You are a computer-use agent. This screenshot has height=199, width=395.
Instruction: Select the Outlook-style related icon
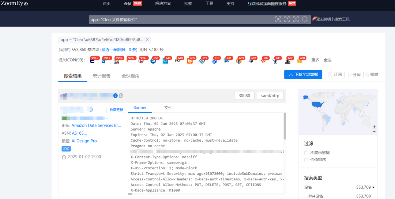point(104,61)
